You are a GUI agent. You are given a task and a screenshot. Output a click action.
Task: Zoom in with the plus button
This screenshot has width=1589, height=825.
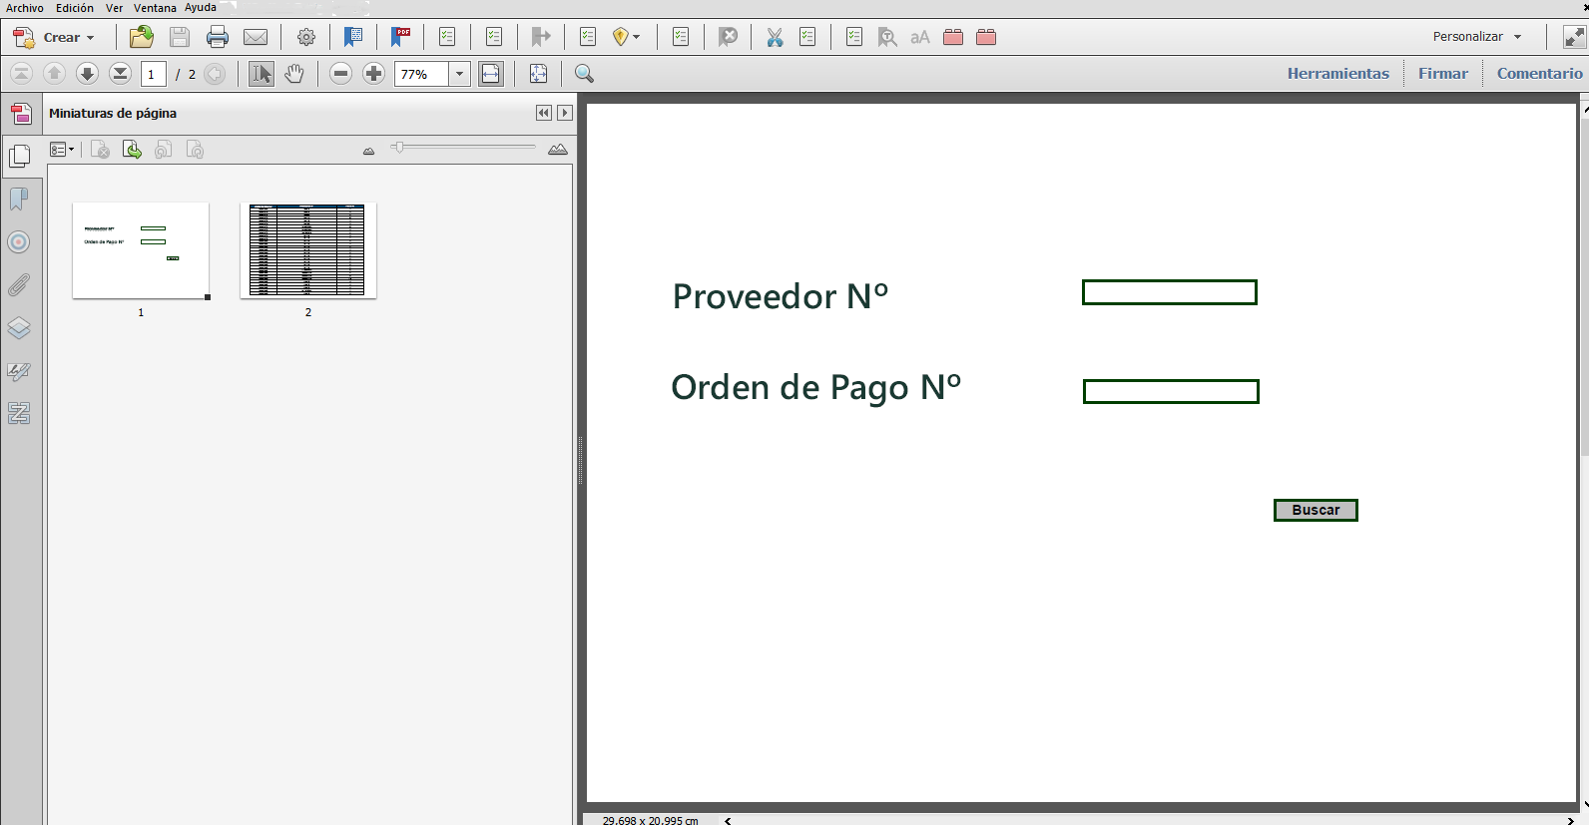(373, 73)
